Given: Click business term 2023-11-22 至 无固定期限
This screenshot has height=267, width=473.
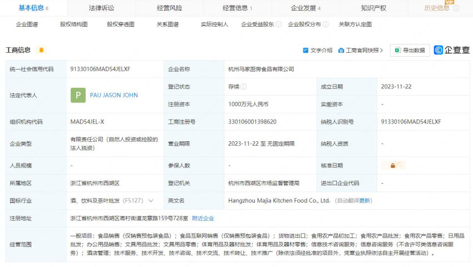Looking at the screenshot, I should point(261,144).
